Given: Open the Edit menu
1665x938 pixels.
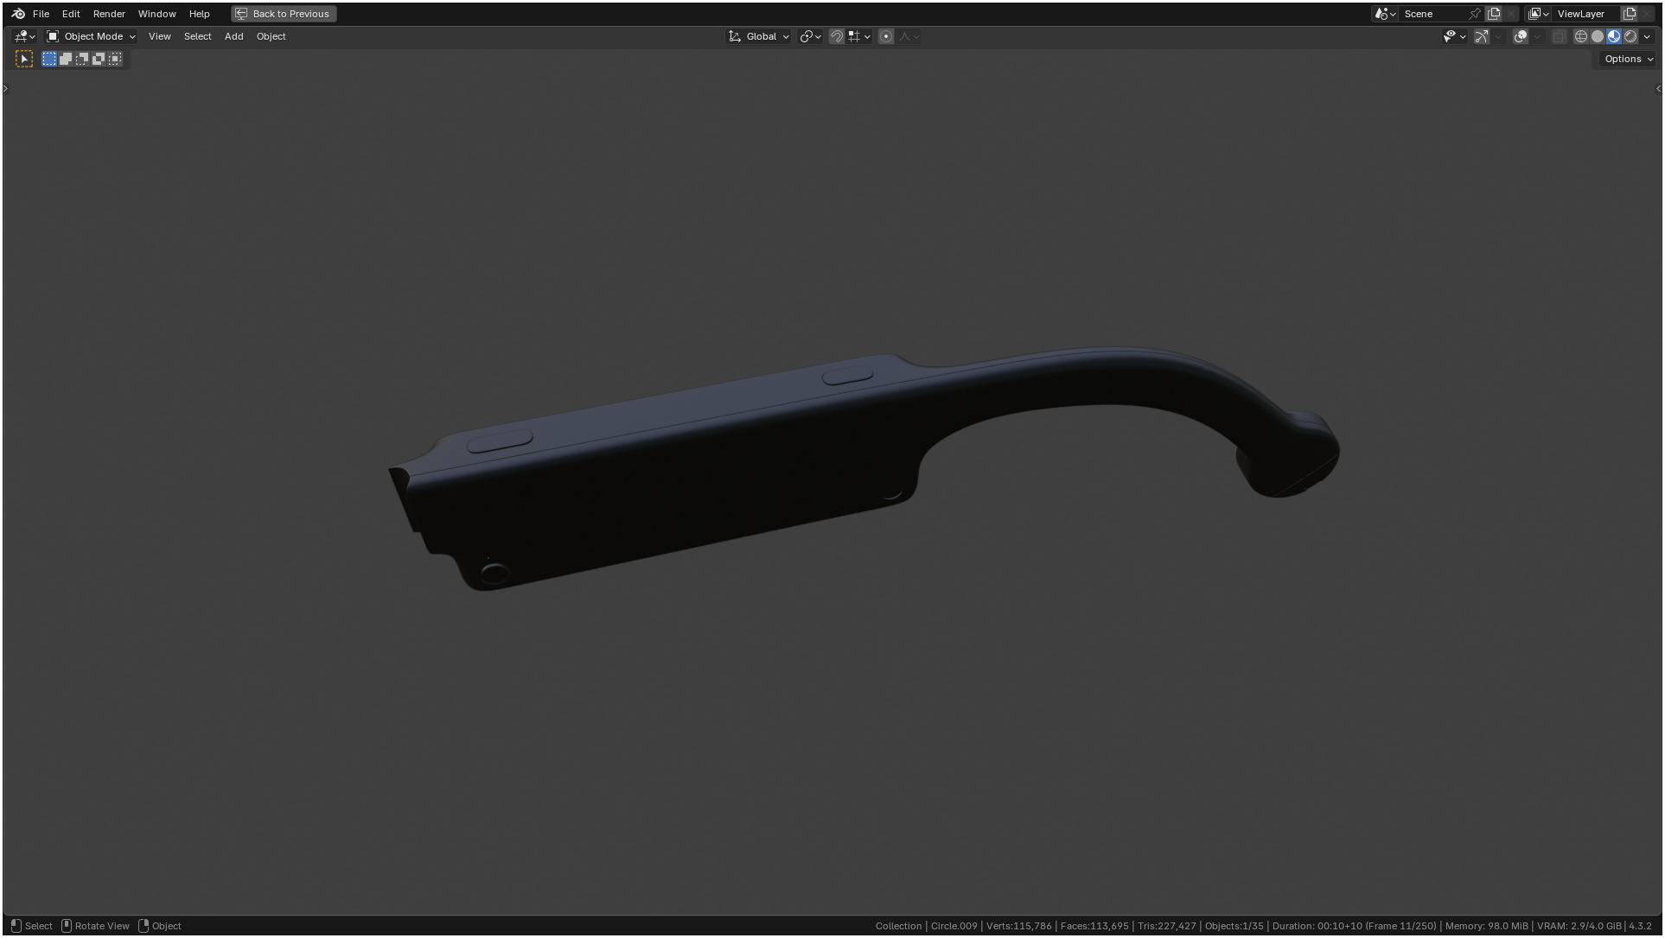Looking at the screenshot, I should (x=71, y=14).
